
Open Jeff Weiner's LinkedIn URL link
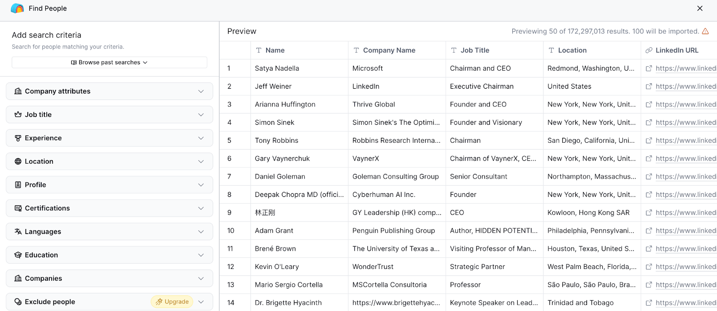pyautogui.click(x=686, y=86)
